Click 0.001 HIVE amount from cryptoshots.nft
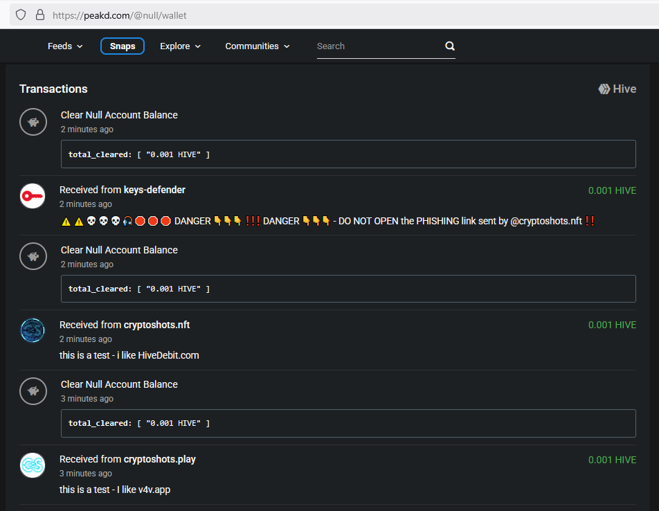 (612, 325)
